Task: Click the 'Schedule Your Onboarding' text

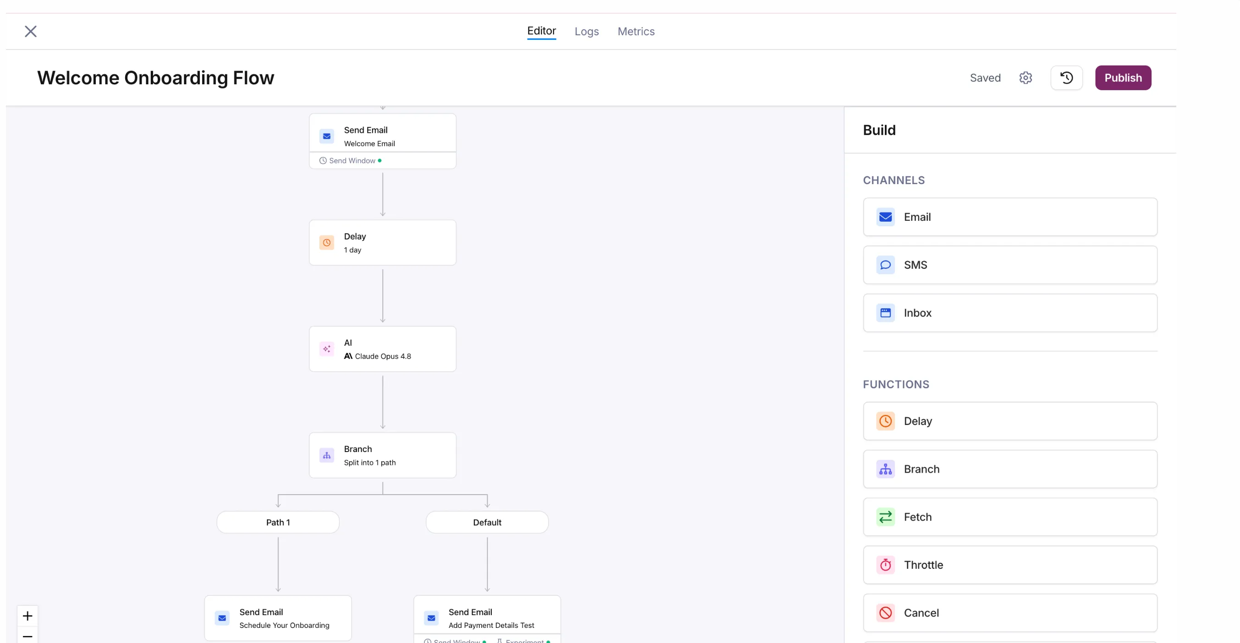Action: [284, 626]
